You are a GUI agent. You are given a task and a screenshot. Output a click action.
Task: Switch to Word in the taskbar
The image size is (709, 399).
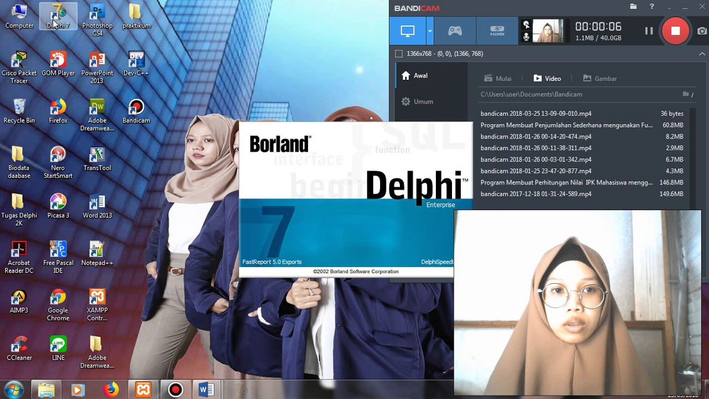207,390
